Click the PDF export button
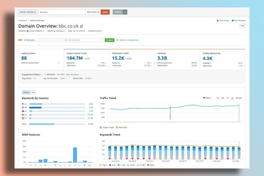This screenshot has width=264, height=176. (x=242, y=26)
